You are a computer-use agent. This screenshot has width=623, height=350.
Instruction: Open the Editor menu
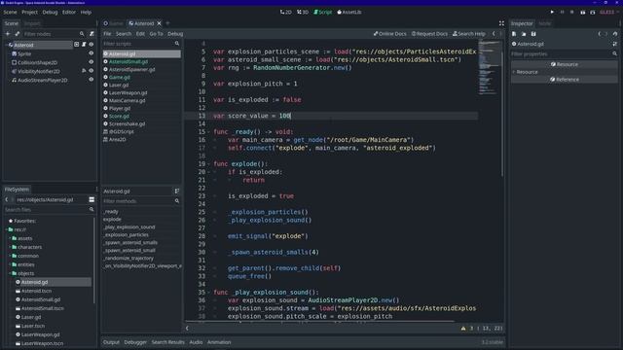[x=69, y=13]
